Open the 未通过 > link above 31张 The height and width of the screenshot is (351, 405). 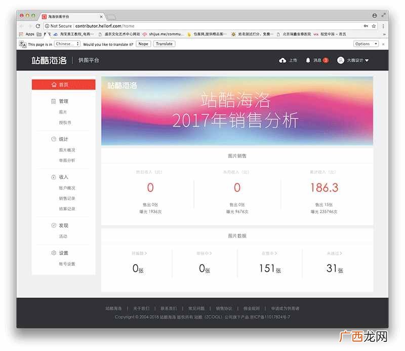334,253
